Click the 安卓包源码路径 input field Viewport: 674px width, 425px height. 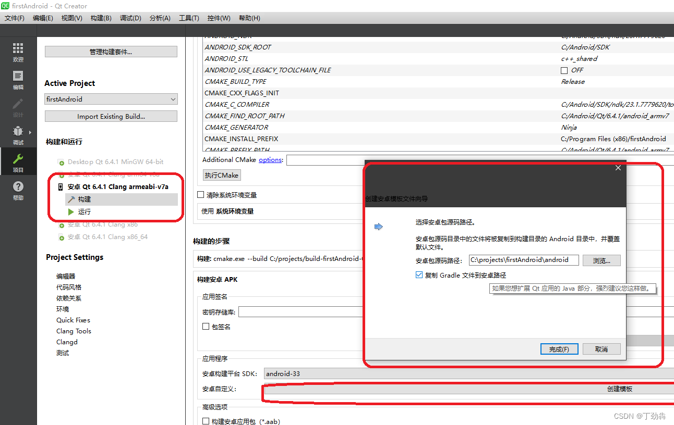click(523, 260)
